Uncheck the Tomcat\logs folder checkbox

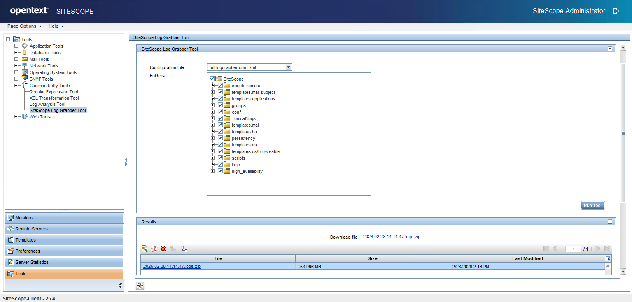pyautogui.click(x=220, y=118)
